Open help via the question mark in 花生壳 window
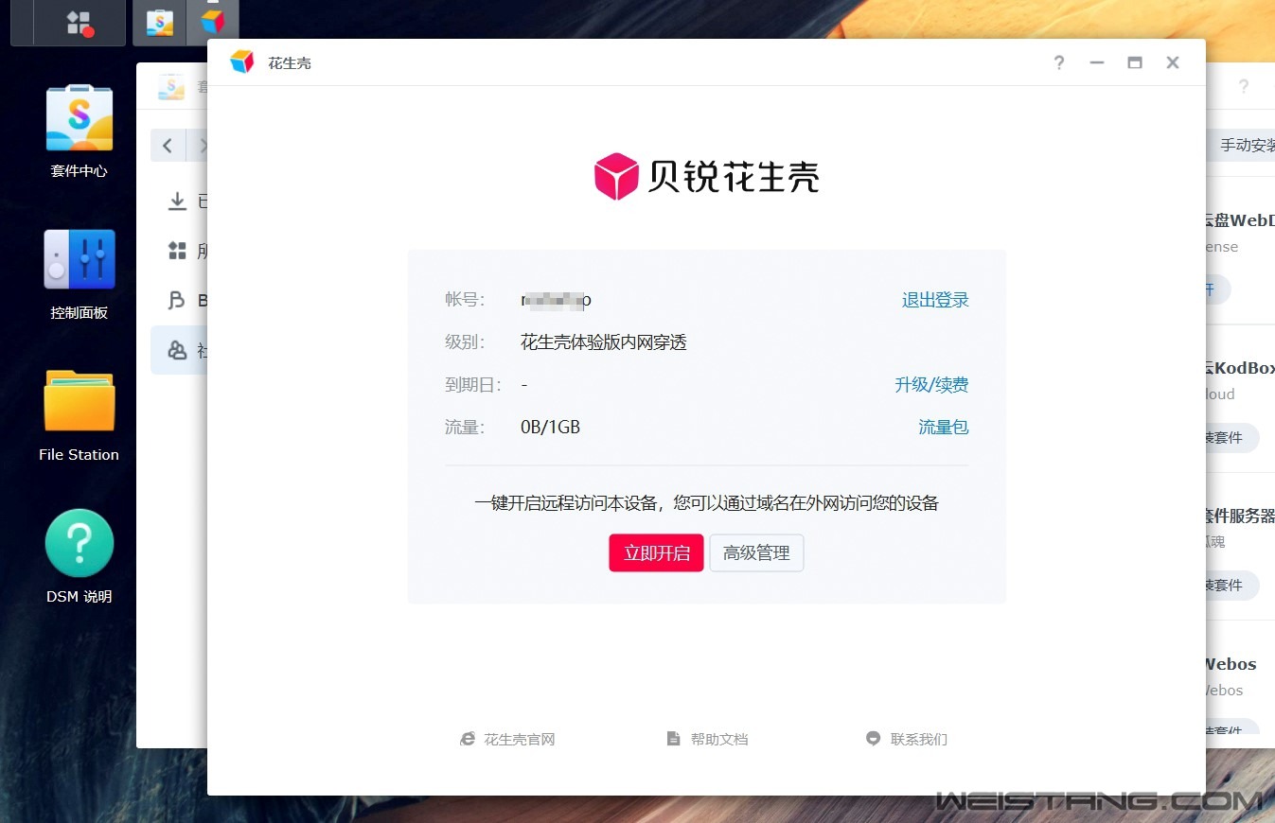 (1059, 62)
